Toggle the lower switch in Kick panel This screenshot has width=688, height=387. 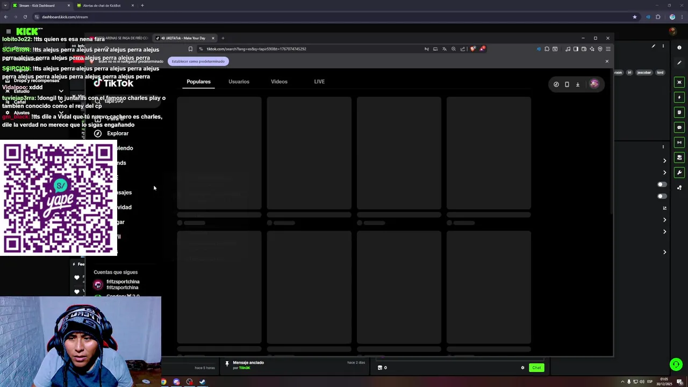[662, 196]
